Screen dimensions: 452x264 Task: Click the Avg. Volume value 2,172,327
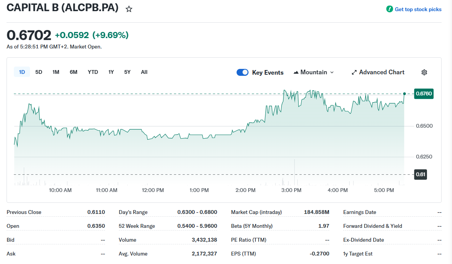(204, 254)
